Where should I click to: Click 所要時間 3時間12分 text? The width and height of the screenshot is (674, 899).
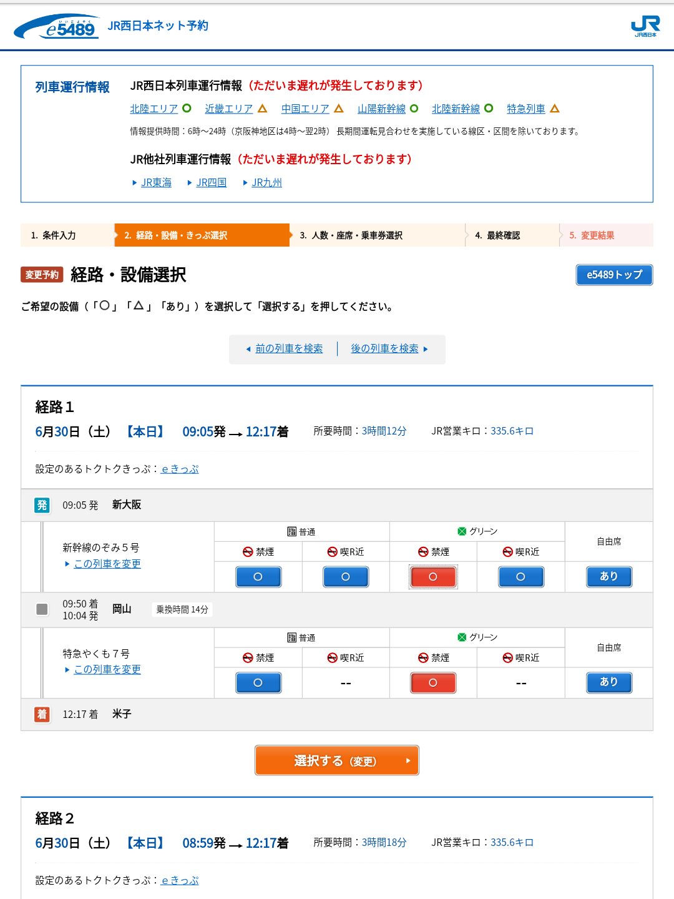(x=360, y=431)
